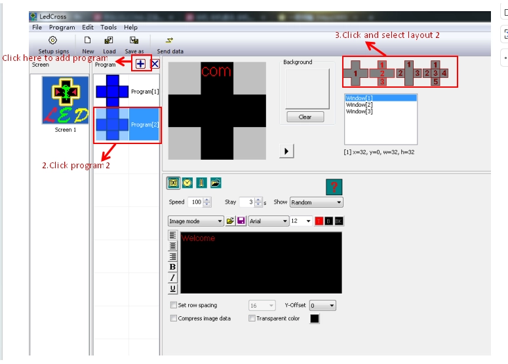The width and height of the screenshot is (508, 364).
Task: Select the 2-1-3 horizontal cross layout
Action: (408, 73)
